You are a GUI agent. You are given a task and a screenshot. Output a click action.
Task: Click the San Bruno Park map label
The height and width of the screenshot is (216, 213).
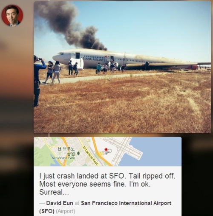click(63, 158)
